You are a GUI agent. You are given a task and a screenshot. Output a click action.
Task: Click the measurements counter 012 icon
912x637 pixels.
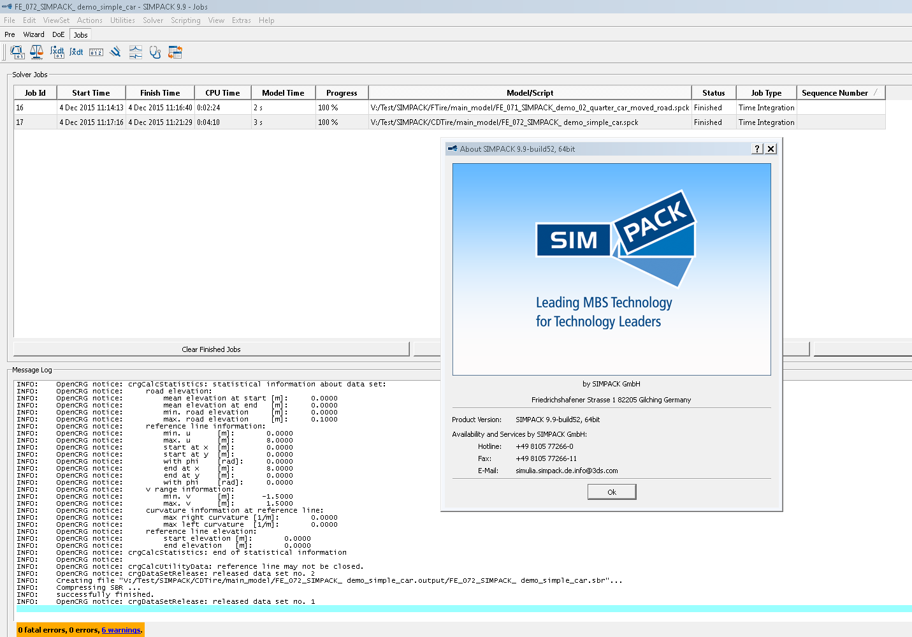click(x=96, y=52)
